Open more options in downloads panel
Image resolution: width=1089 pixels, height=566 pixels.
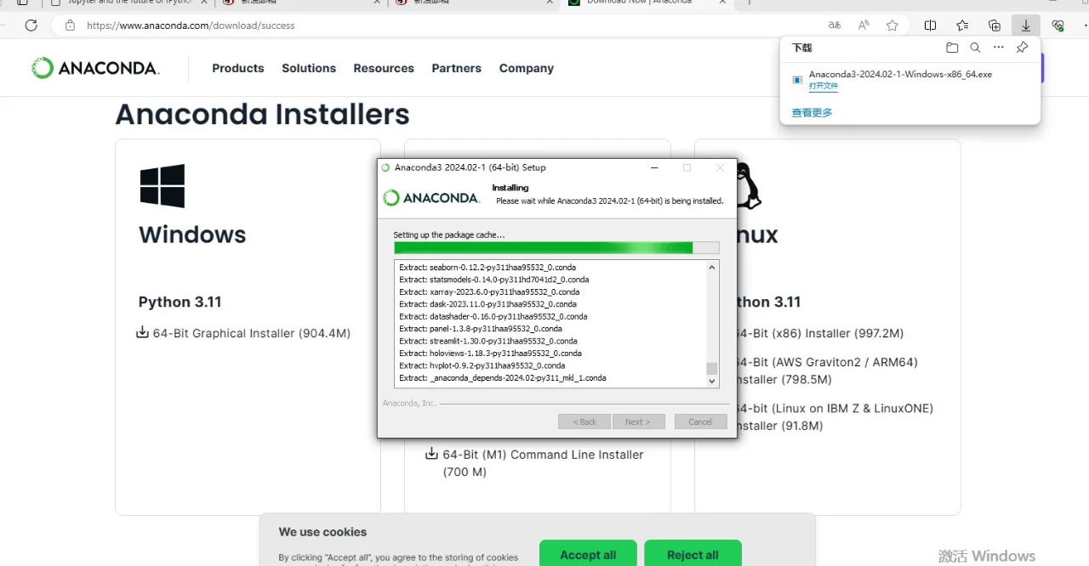tap(999, 48)
